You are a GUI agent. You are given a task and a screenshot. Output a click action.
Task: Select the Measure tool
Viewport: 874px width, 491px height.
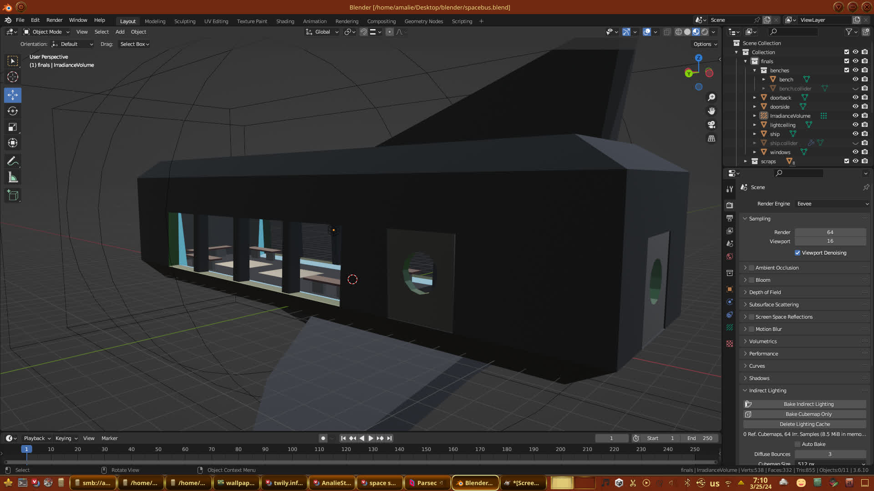13,178
